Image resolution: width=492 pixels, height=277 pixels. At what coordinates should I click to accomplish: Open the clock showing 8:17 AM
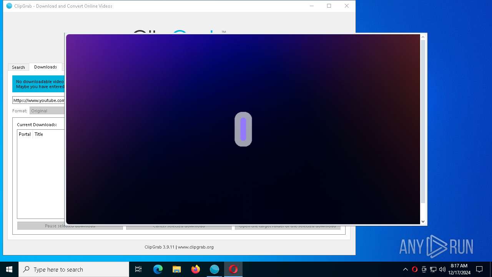tap(459, 269)
